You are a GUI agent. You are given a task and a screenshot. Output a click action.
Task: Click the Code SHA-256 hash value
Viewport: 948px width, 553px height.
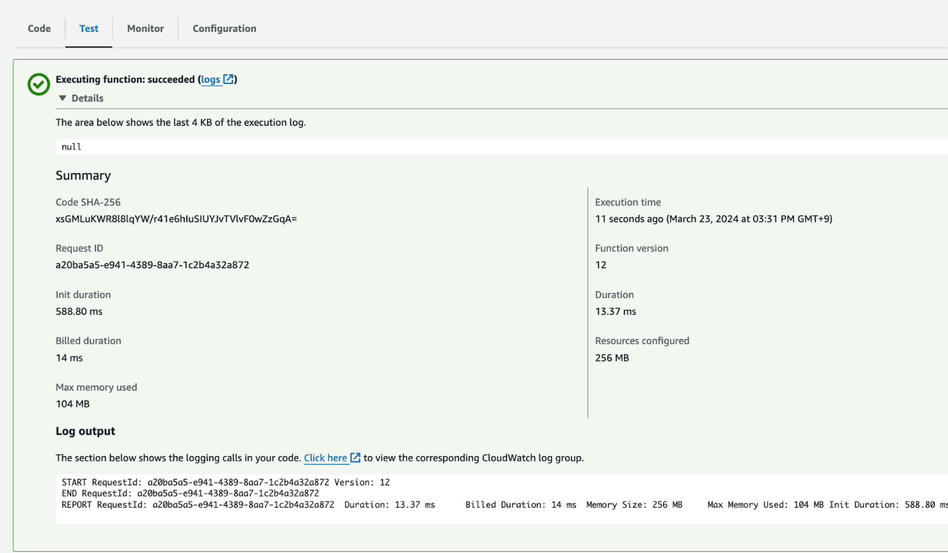(x=176, y=219)
